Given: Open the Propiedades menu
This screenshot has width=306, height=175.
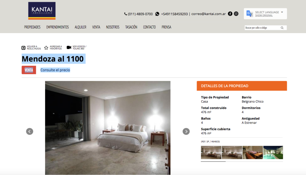Looking at the screenshot, I should [32, 27].
